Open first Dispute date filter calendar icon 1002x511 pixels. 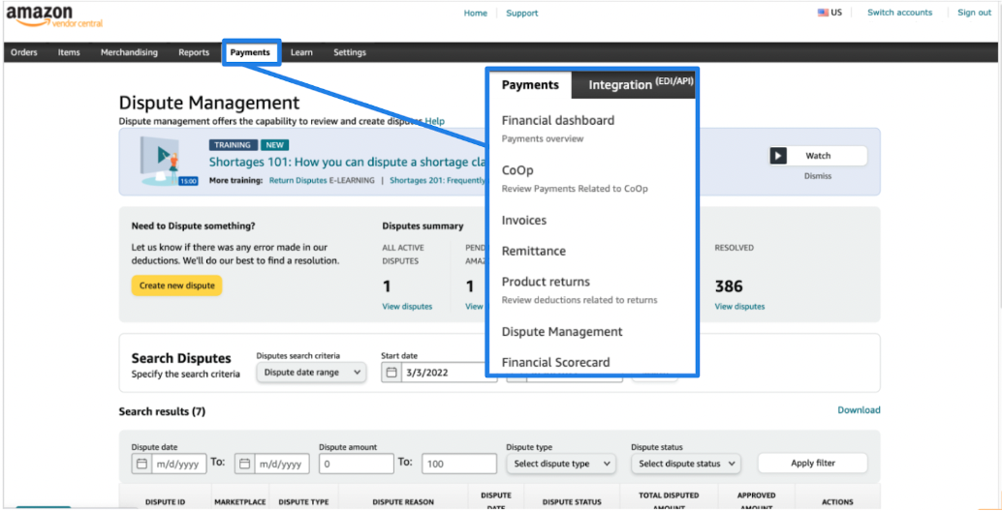[141, 464]
